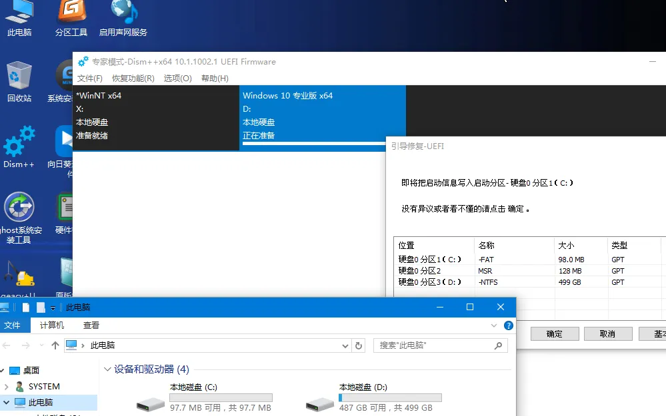This screenshot has height=416, width=666.
Task: Minimize the 此电脑 Explorer window
Action: [x=440, y=307]
